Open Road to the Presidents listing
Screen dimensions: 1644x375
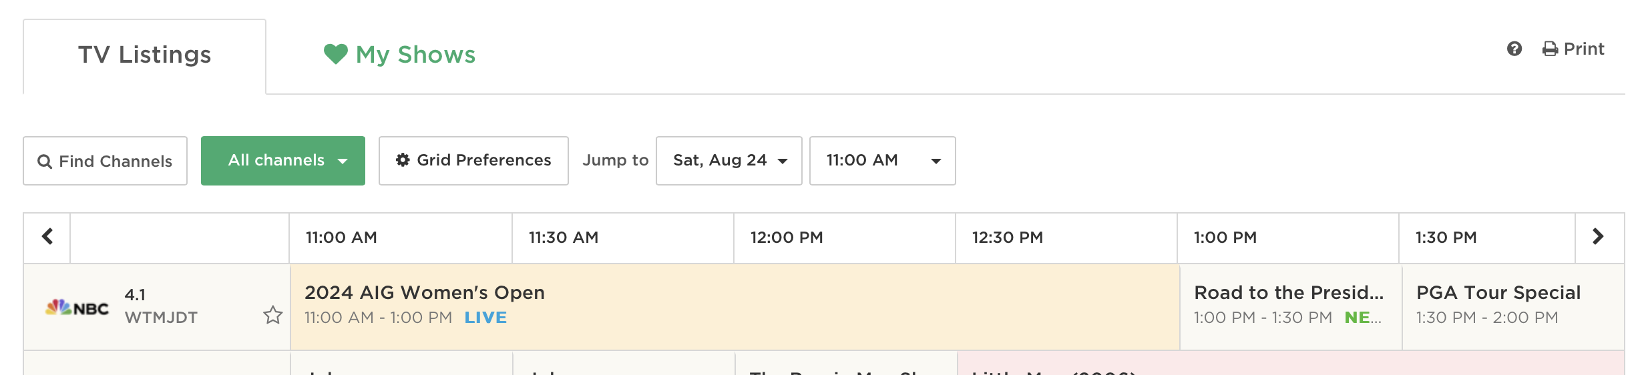(x=1288, y=293)
